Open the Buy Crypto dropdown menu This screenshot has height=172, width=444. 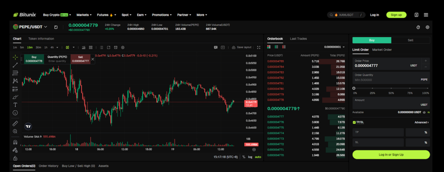tap(57, 15)
